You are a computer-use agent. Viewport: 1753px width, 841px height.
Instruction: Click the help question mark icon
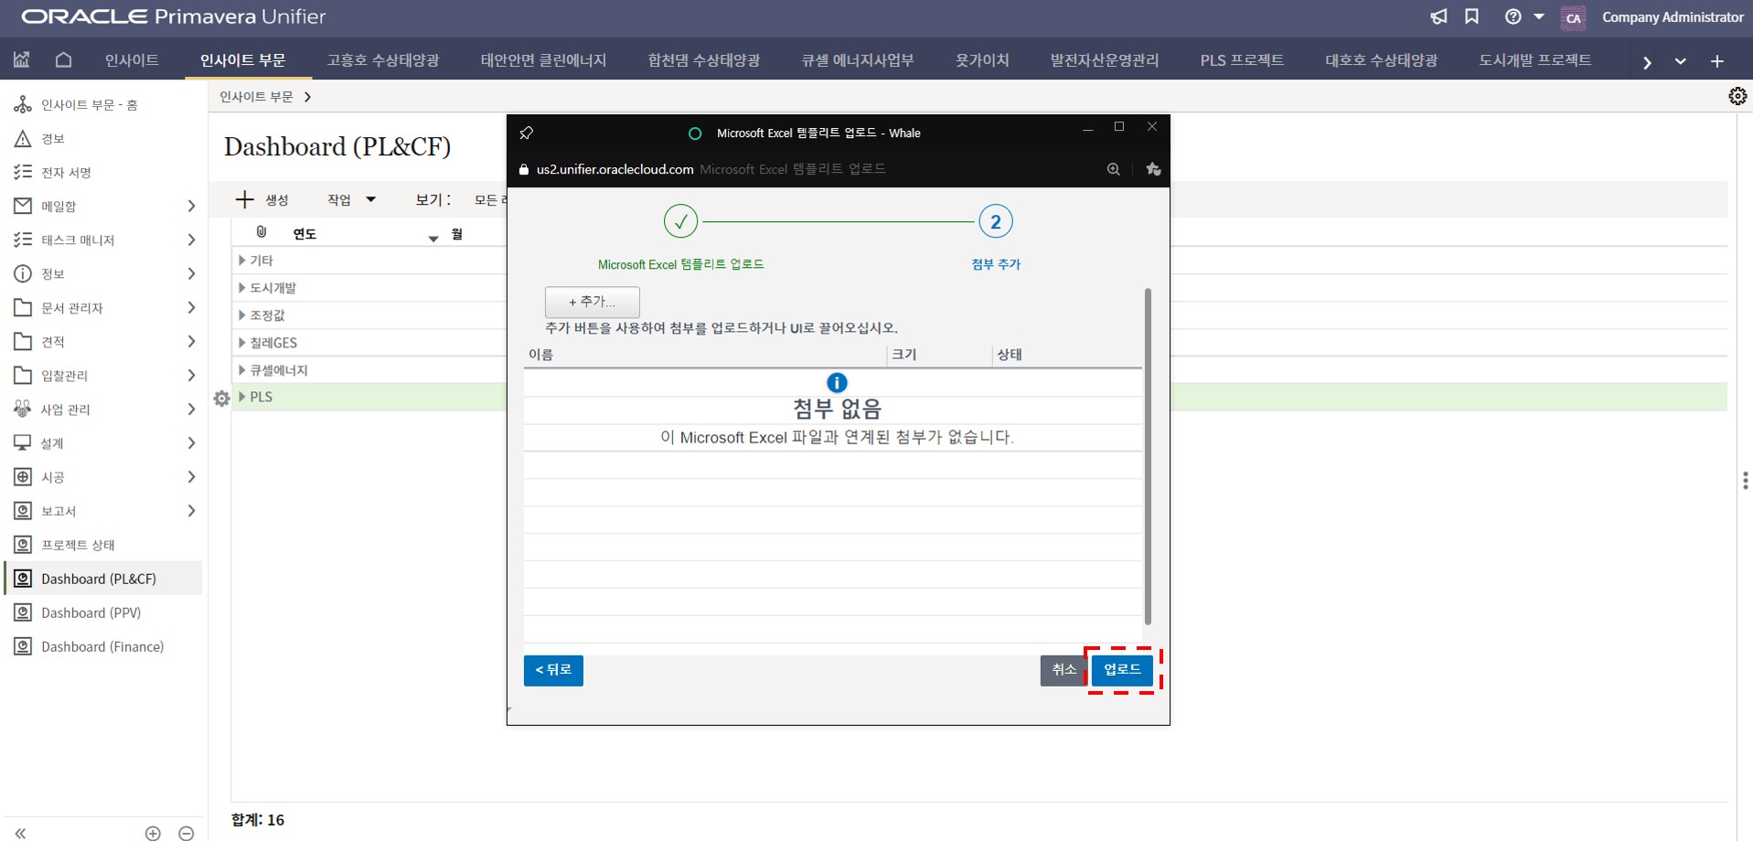[1513, 17]
